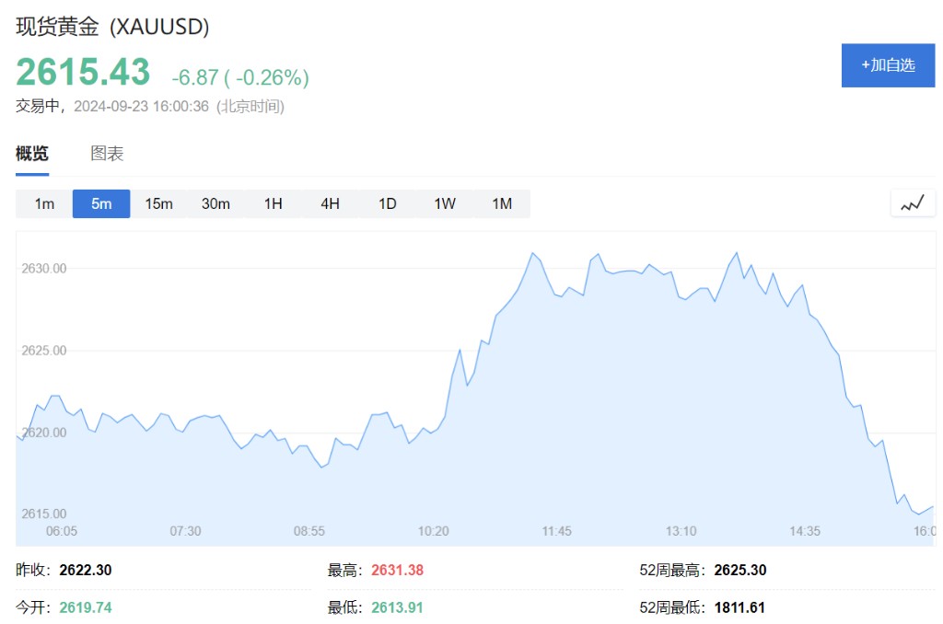943x624 pixels.
Task: Choose the 30m interval
Action: (x=215, y=203)
